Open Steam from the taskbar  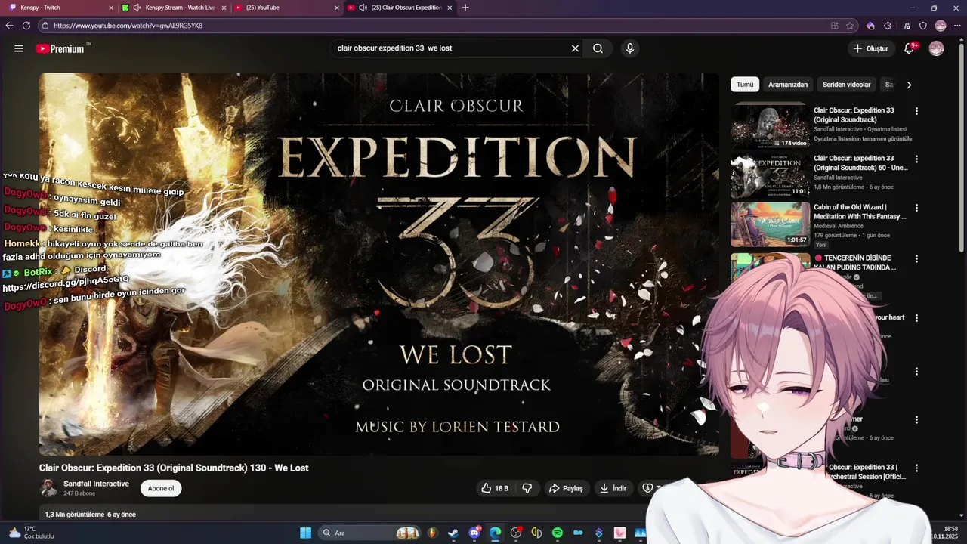coord(453,533)
